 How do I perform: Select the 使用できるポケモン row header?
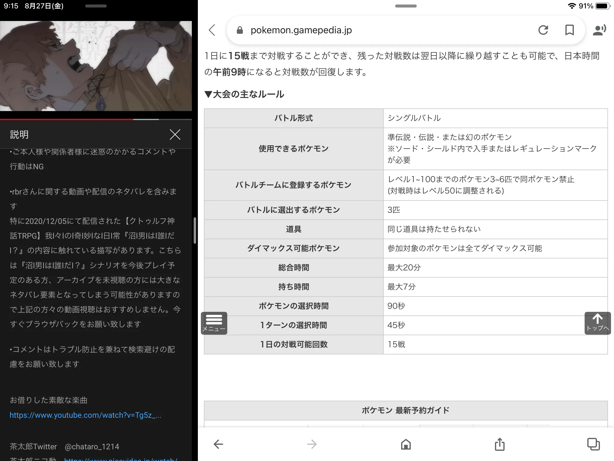pyautogui.click(x=294, y=149)
